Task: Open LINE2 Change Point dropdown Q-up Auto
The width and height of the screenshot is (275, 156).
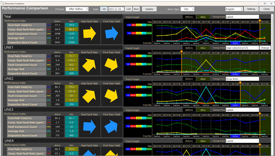Action: [242, 79]
